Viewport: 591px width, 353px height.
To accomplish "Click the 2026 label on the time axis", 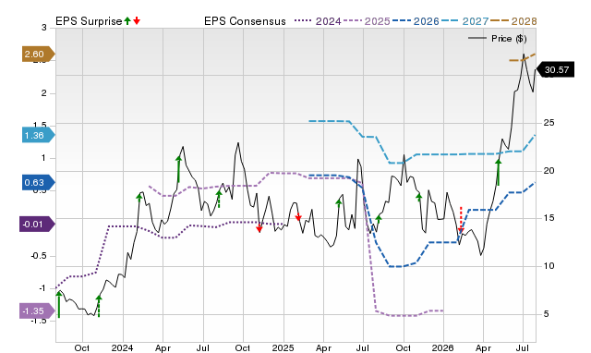I will (x=443, y=347).
